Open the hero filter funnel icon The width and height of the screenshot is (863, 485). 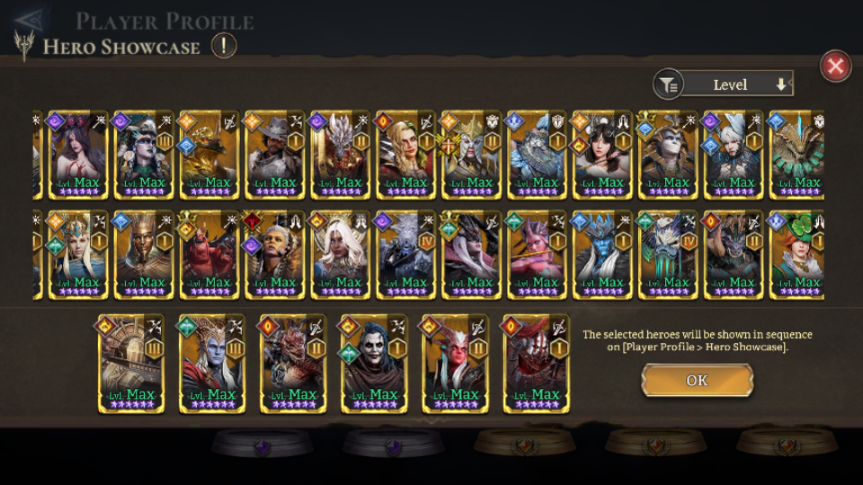click(668, 85)
